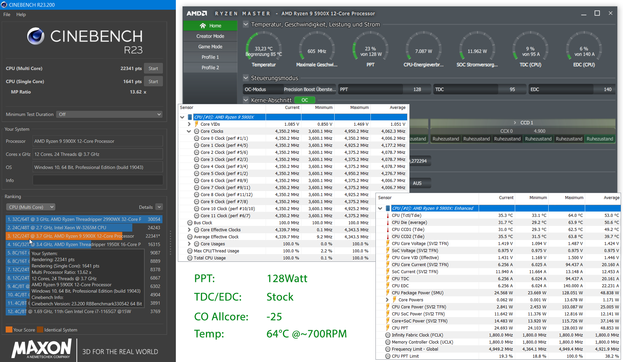Collapse the Kerne-Abschnitt section
The height and width of the screenshot is (362, 623).
coord(246,100)
